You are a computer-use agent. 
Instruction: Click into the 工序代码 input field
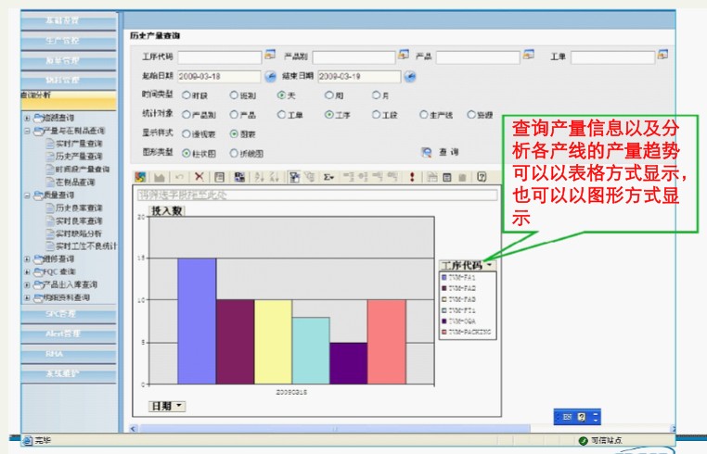(220, 57)
